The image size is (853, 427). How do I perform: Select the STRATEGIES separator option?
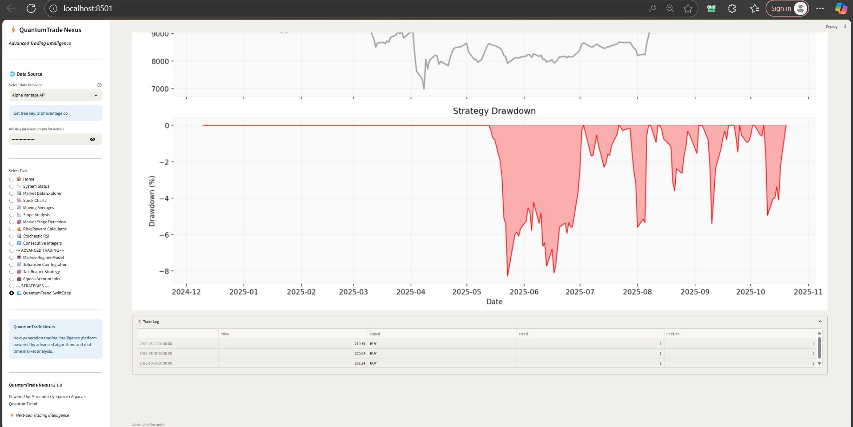(x=12, y=286)
